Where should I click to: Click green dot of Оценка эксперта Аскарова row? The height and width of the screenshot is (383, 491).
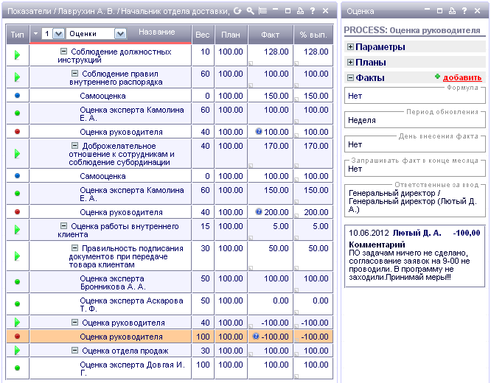coord(17,304)
